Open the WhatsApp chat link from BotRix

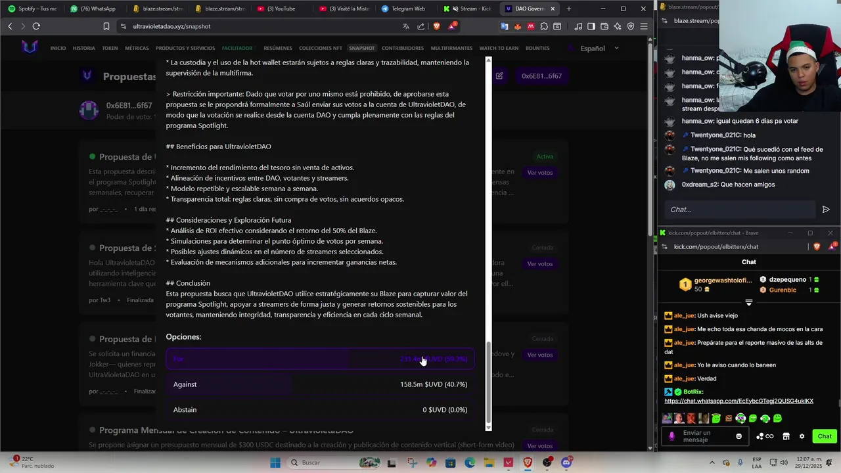(x=739, y=401)
